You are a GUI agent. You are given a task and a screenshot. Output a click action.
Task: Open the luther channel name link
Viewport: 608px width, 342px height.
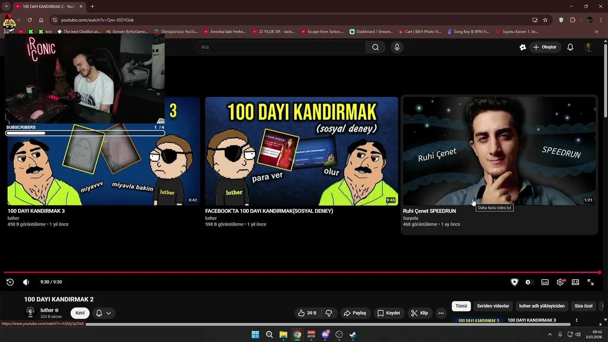pyautogui.click(x=47, y=310)
